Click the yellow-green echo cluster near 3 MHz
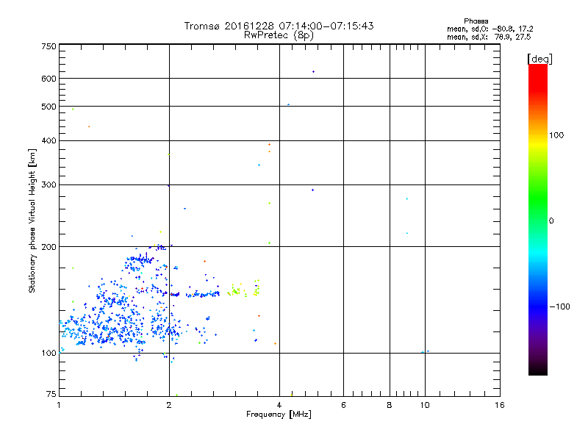588x441 pixels. click(235, 291)
